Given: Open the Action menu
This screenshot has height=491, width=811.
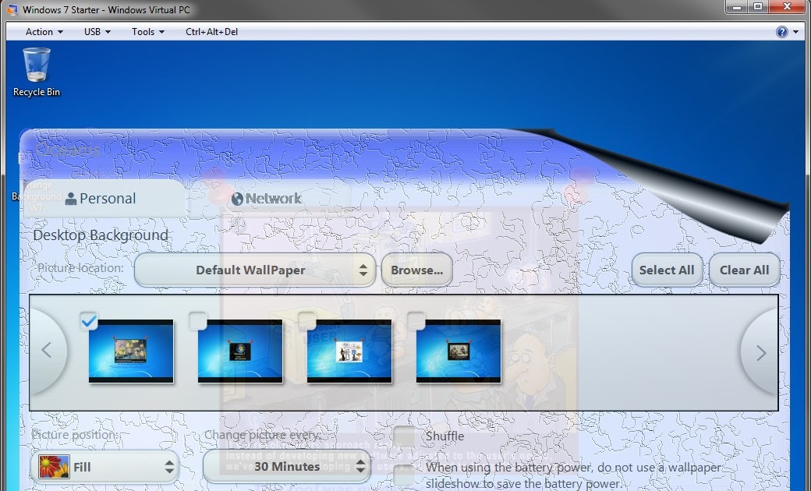Looking at the screenshot, I should (44, 31).
